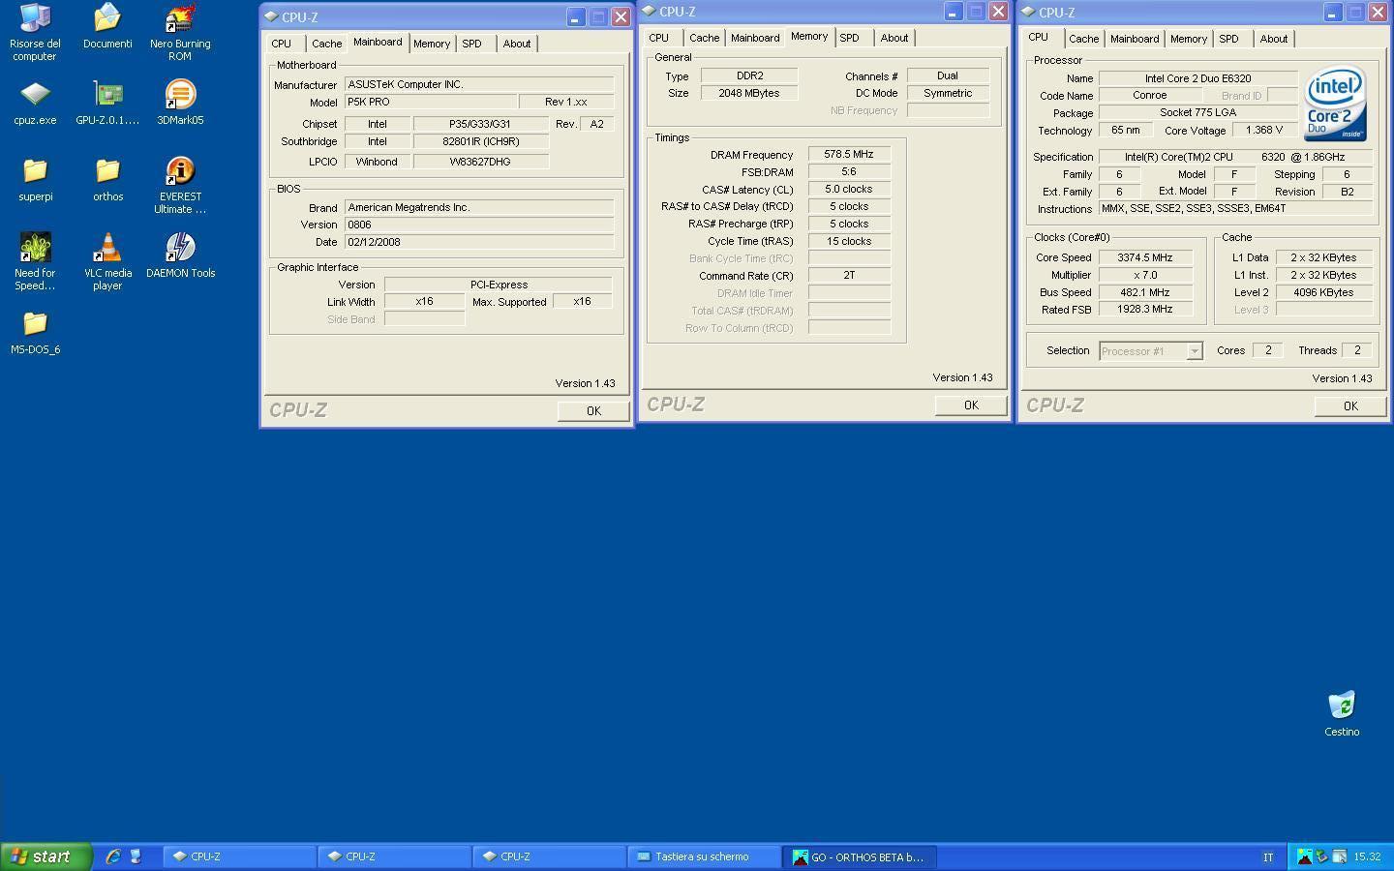Open Tastiera su schermo taskbar button
This screenshot has height=871, width=1394.
pos(704,856)
